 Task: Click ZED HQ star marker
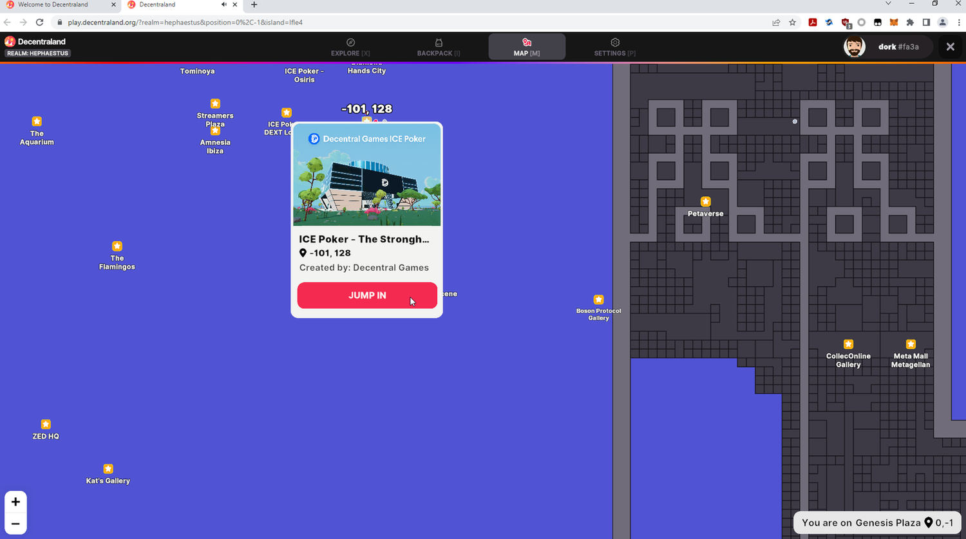tap(46, 425)
